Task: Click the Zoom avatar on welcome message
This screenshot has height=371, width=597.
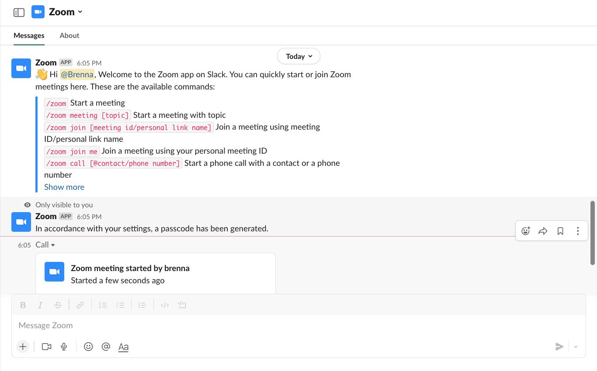Action: click(21, 68)
